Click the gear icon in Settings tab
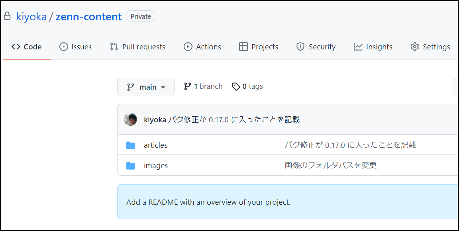This screenshot has height=231, width=459. tap(415, 47)
